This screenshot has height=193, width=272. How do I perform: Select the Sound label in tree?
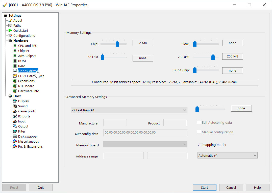pyautogui.click(x=23, y=106)
